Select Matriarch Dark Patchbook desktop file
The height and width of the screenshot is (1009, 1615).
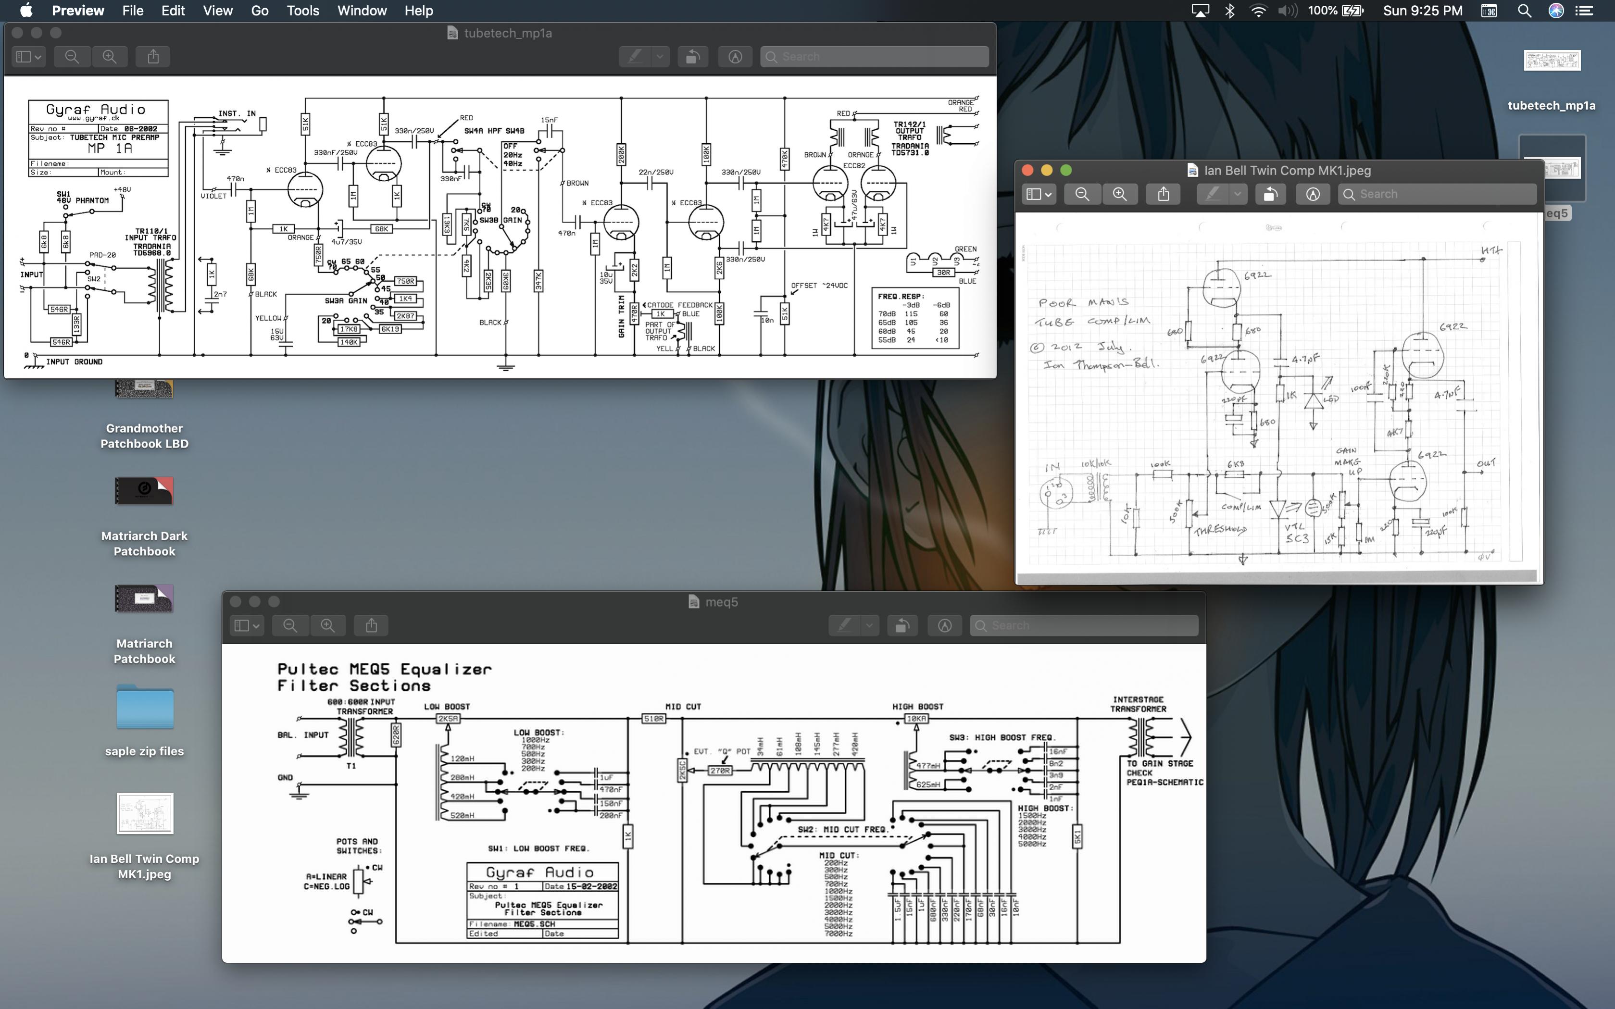(x=144, y=490)
